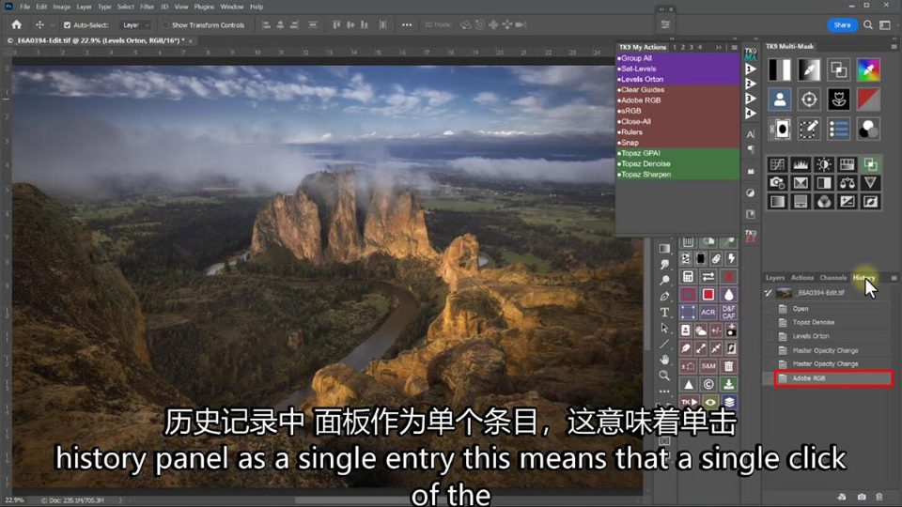
Task: Click the search magnifier in top bar
Action: (868, 24)
